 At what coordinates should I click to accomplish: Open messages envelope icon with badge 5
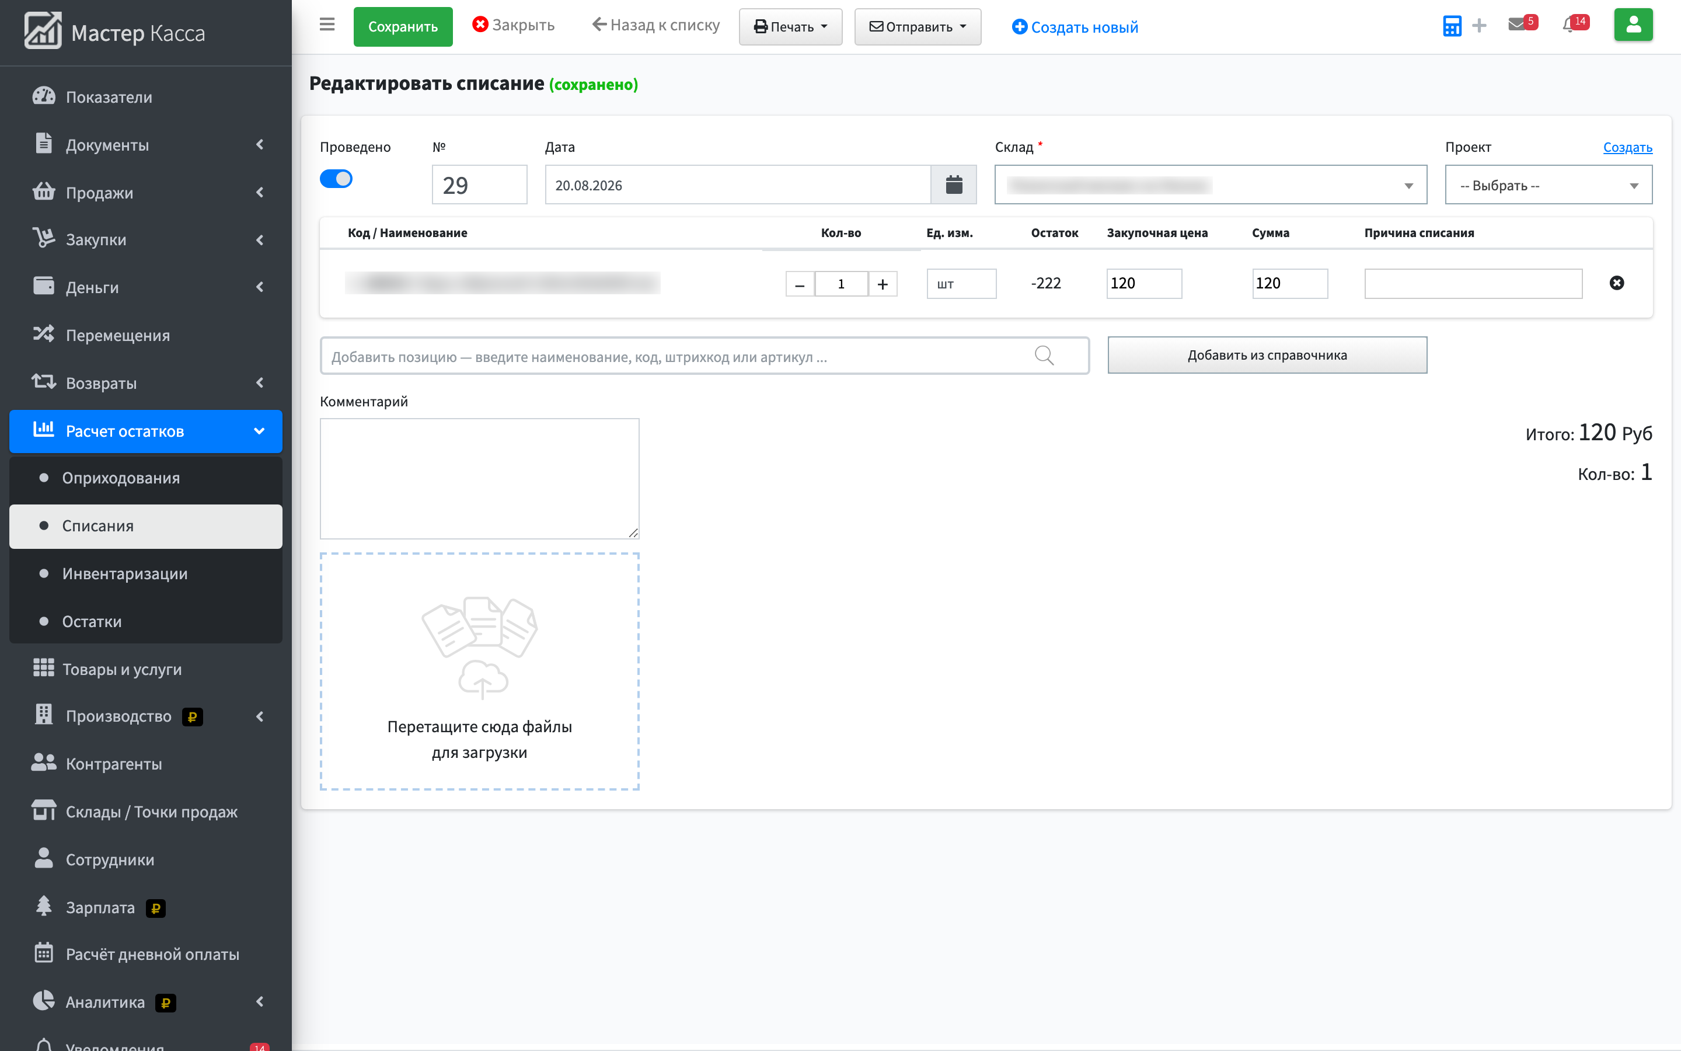pos(1523,23)
